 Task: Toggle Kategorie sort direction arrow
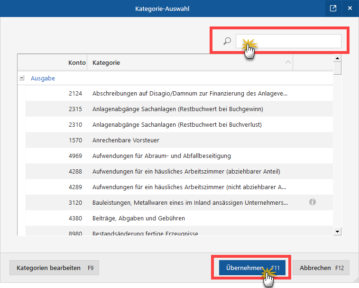tap(288, 62)
